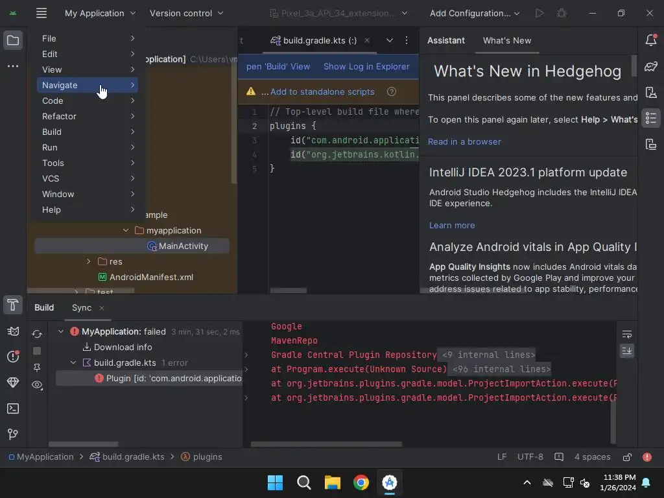The width and height of the screenshot is (664, 498).
Task: Expand the res folder
Action: (x=88, y=261)
